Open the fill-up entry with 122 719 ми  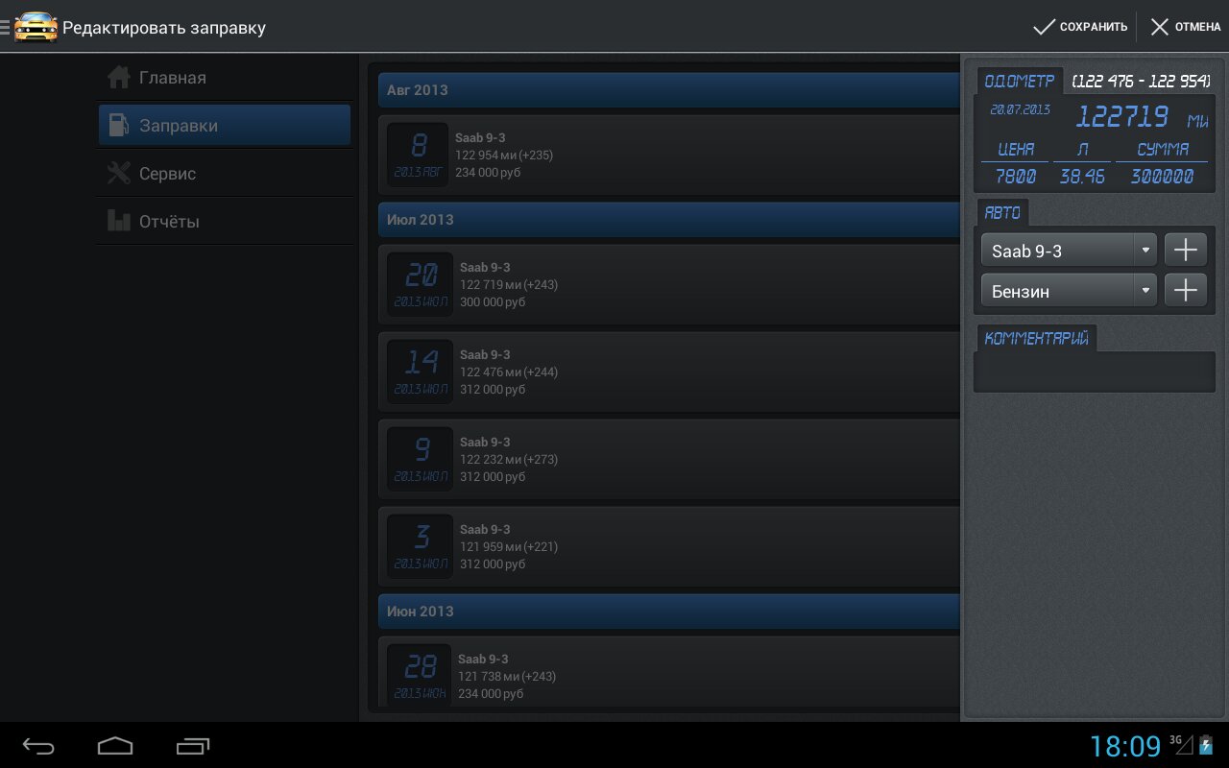tap(668, 285)
